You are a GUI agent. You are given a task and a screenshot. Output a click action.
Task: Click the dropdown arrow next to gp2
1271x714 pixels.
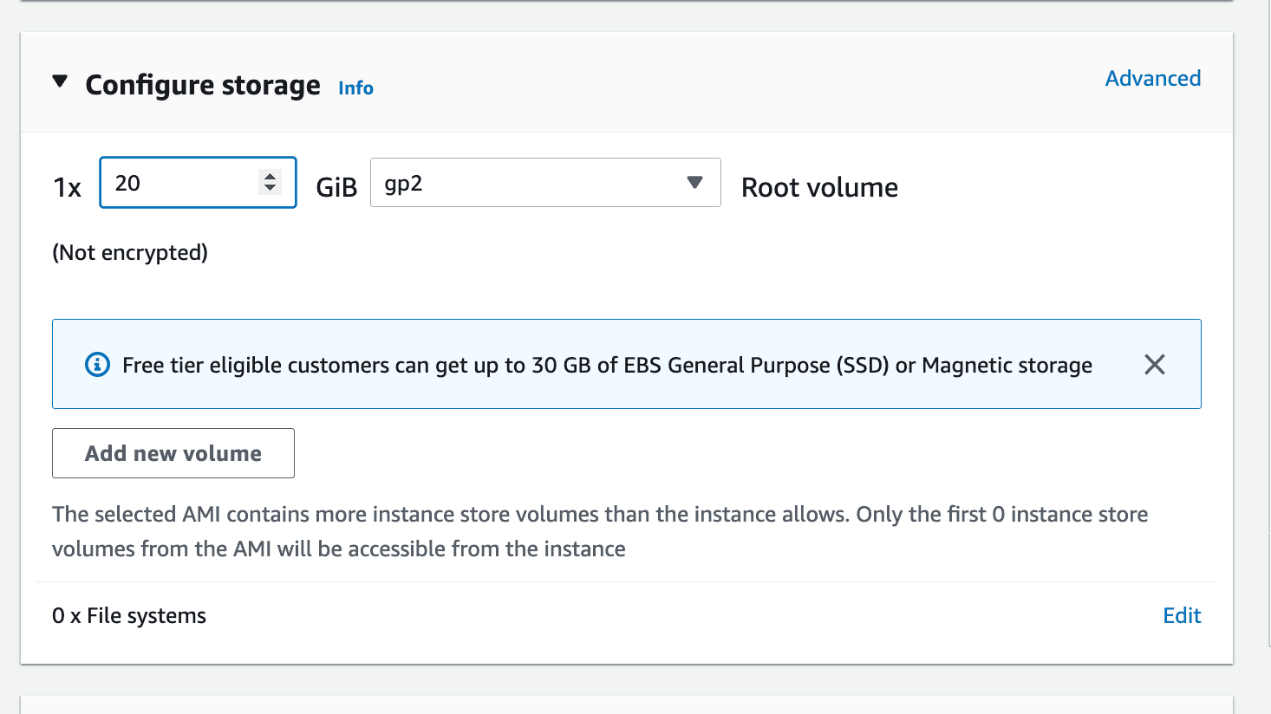[x=695, y=183]
